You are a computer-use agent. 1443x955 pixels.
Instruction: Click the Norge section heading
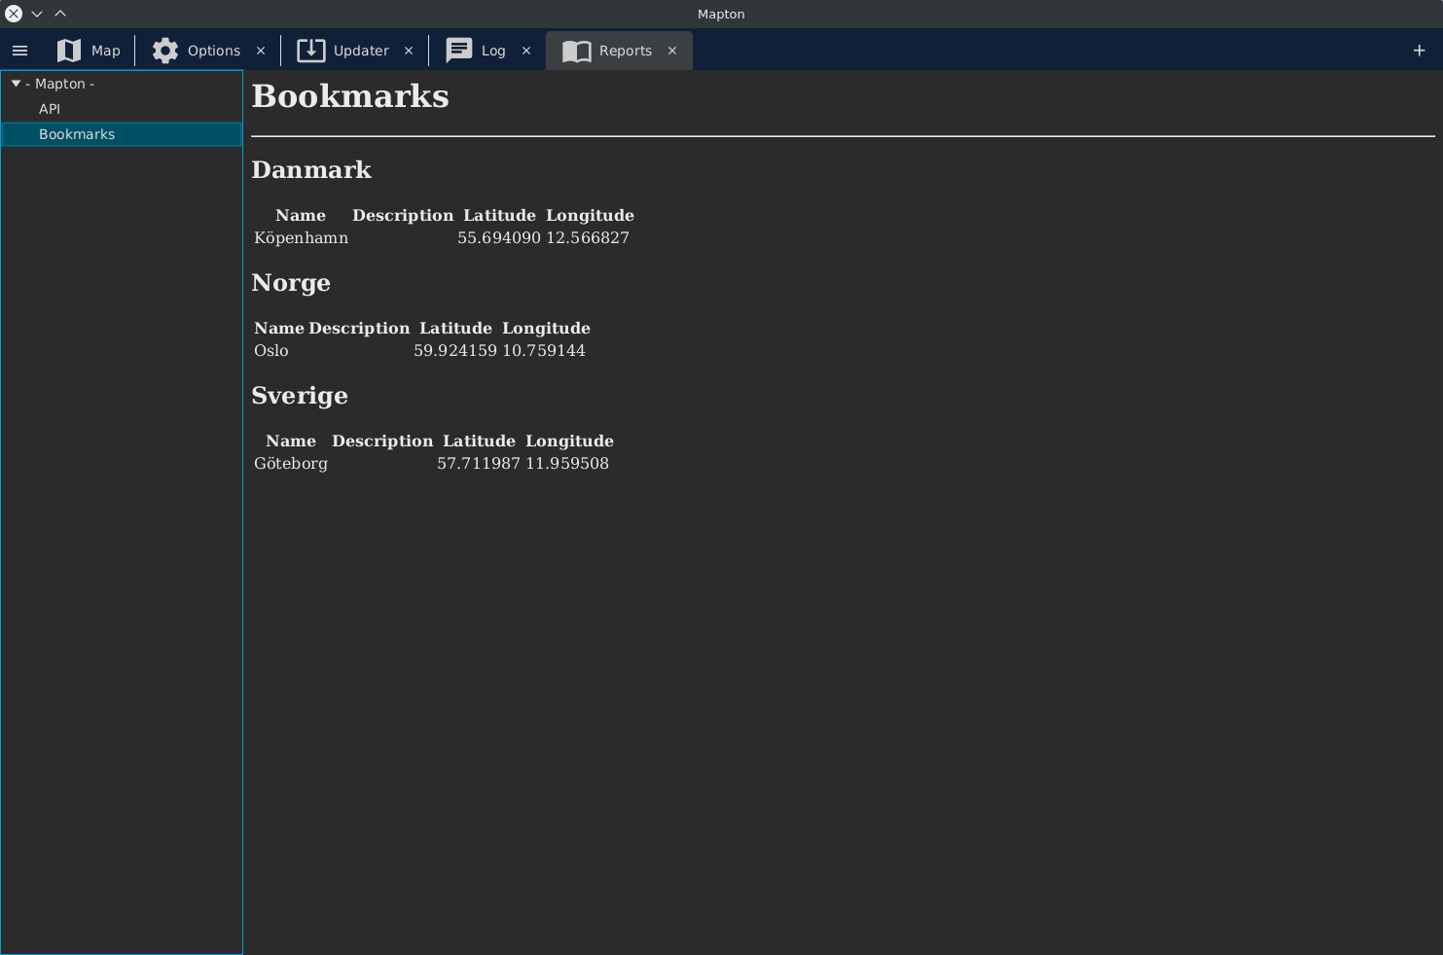(291, 283)
